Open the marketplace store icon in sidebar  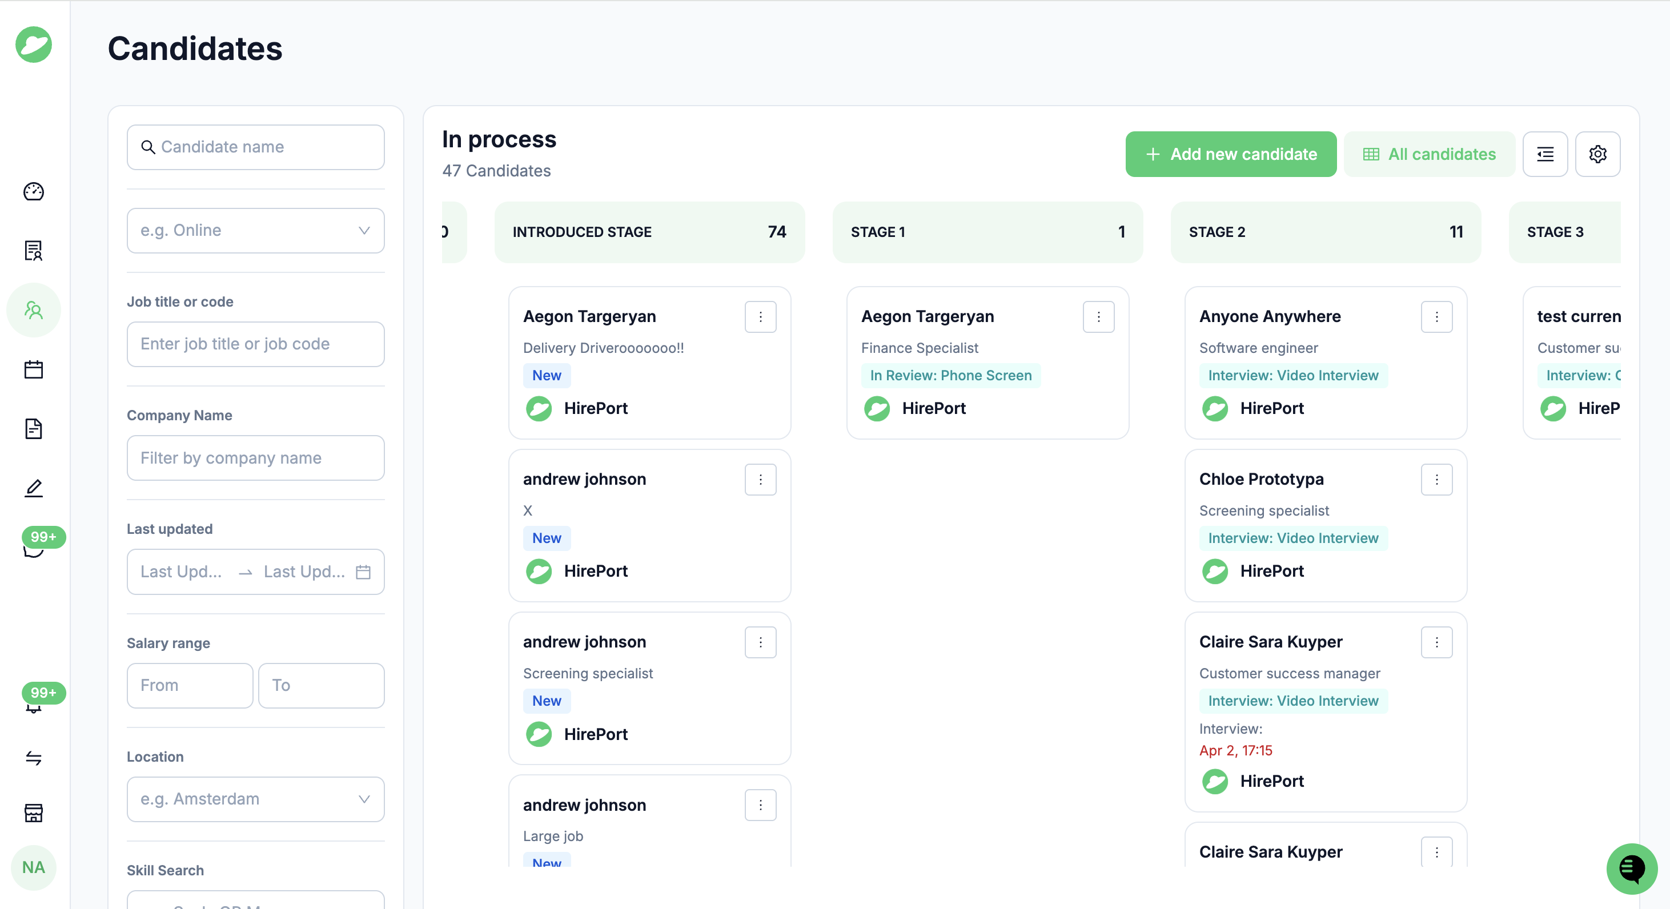pos(34,813)
